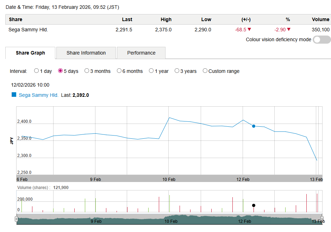
Task: Click the 2,300.0 y-axis label
Action: click(x=24, y=156)
